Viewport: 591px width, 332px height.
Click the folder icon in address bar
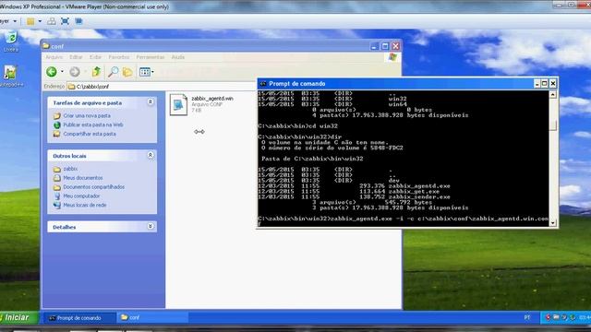click(72, 87)
